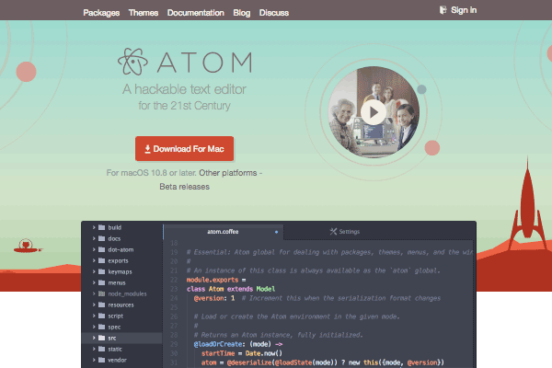Click the modified dot on the atom.coffee tab
552x368 pixels.
276,232
